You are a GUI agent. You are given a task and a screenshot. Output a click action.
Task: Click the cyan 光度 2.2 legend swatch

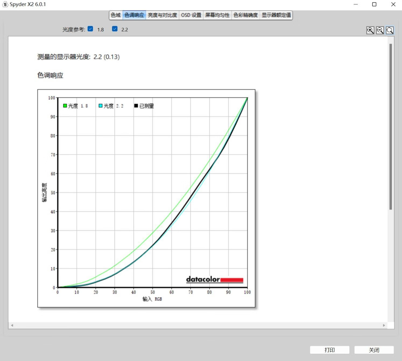pyautogui.click(x=100, y=106)
